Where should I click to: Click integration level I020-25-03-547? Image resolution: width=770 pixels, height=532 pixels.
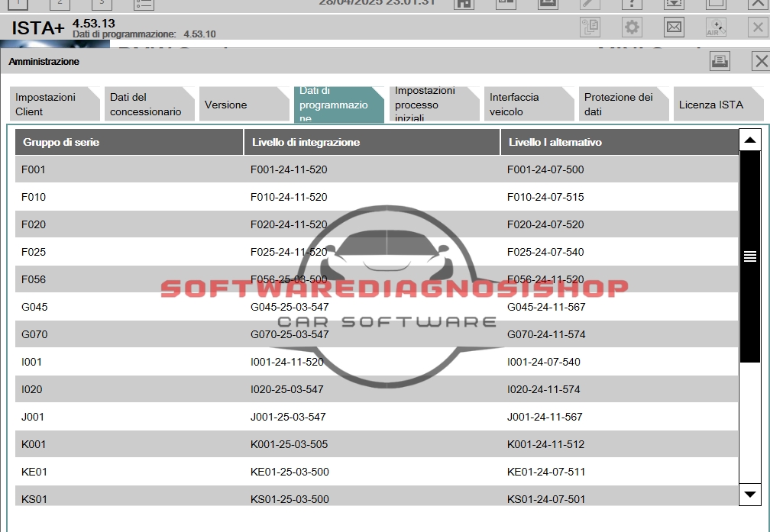click(x=286, y=389)
